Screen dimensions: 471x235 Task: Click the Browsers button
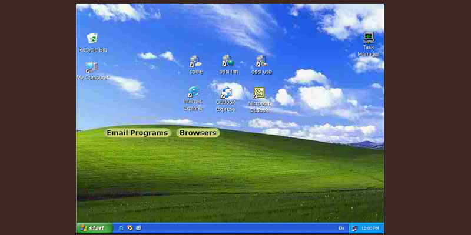point(198,133)
